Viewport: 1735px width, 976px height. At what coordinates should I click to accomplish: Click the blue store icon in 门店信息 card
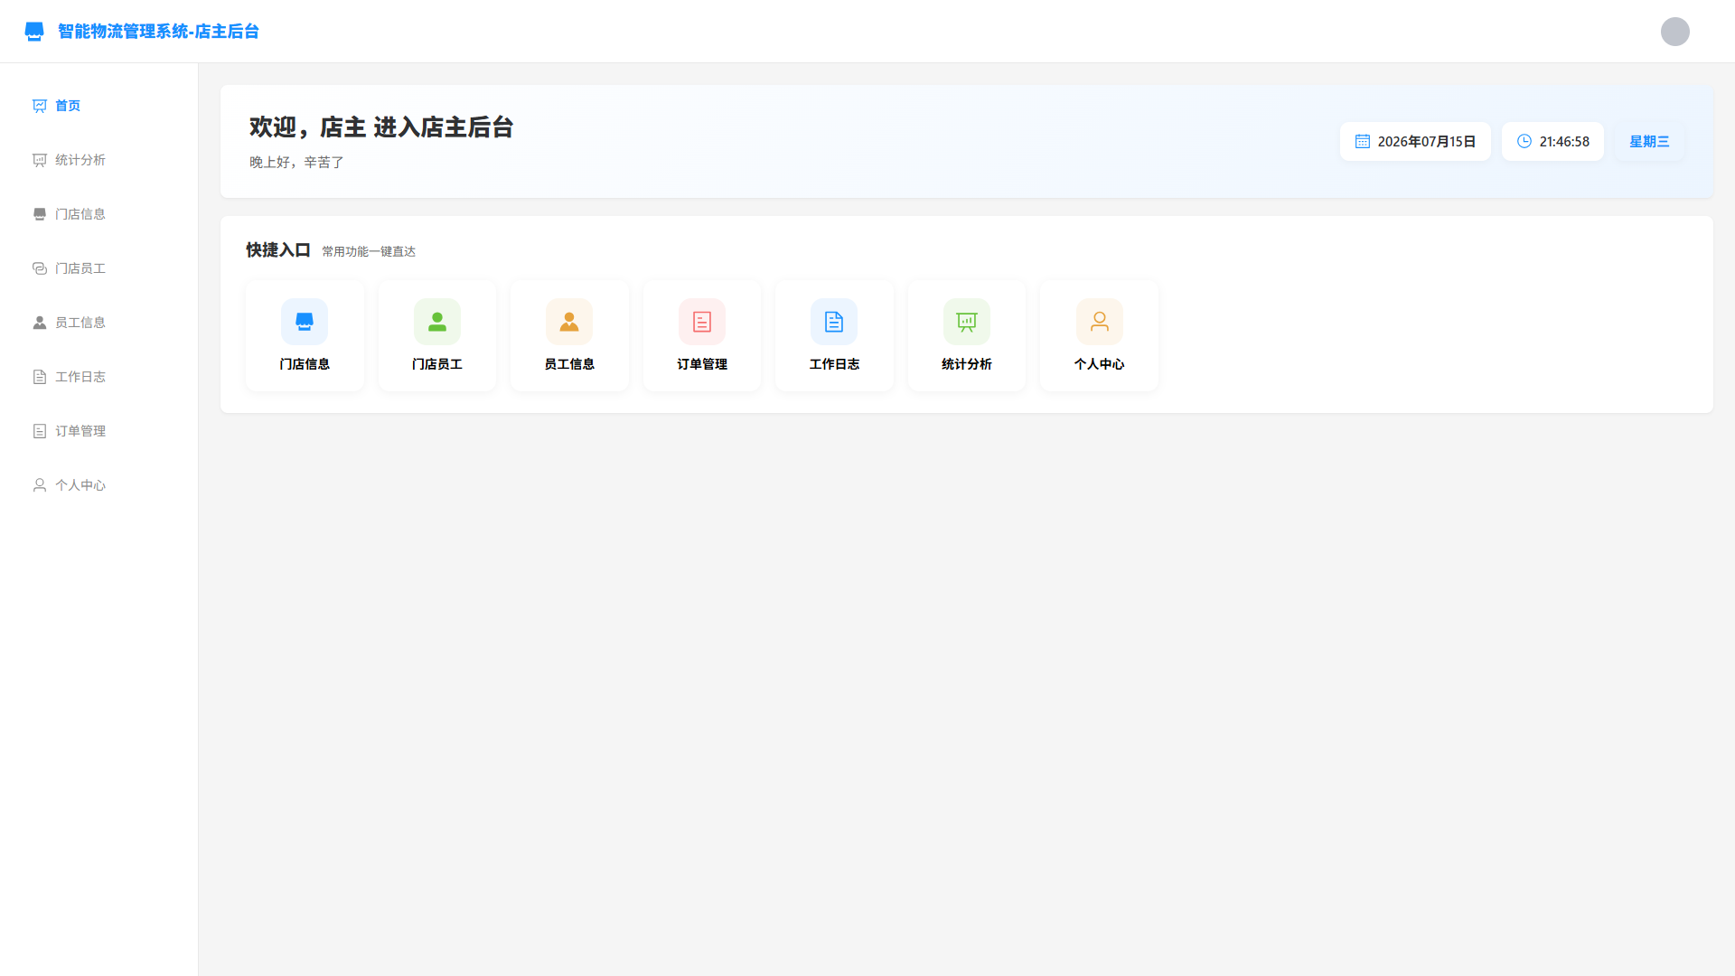(305, 322)
